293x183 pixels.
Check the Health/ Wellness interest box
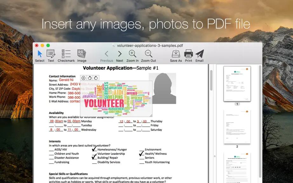point(142,154)
